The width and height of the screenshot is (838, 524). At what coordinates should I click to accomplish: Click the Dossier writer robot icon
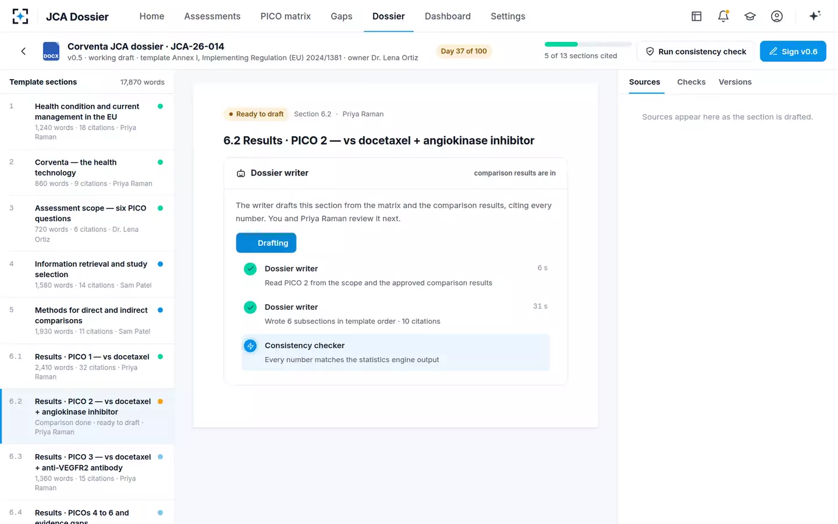click(241, 173)
